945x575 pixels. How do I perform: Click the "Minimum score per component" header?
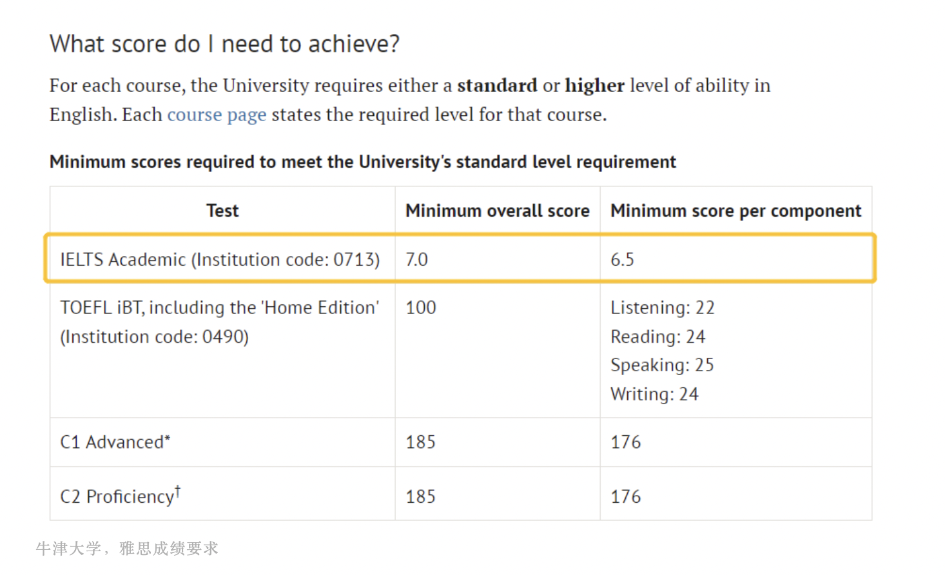pyautogui.click(x=736, y=211)
